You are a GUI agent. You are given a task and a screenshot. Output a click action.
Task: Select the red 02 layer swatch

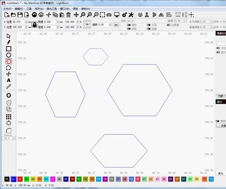pyautogui.click(x=20, y=179)
